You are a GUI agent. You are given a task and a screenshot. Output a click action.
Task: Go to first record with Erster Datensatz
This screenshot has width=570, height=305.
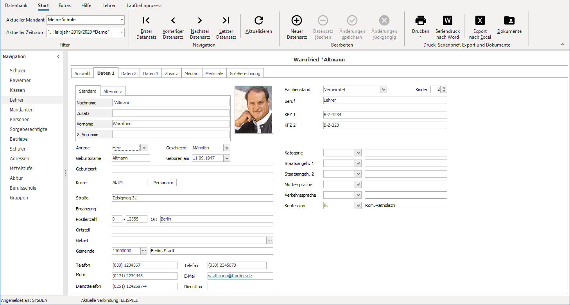146,27
